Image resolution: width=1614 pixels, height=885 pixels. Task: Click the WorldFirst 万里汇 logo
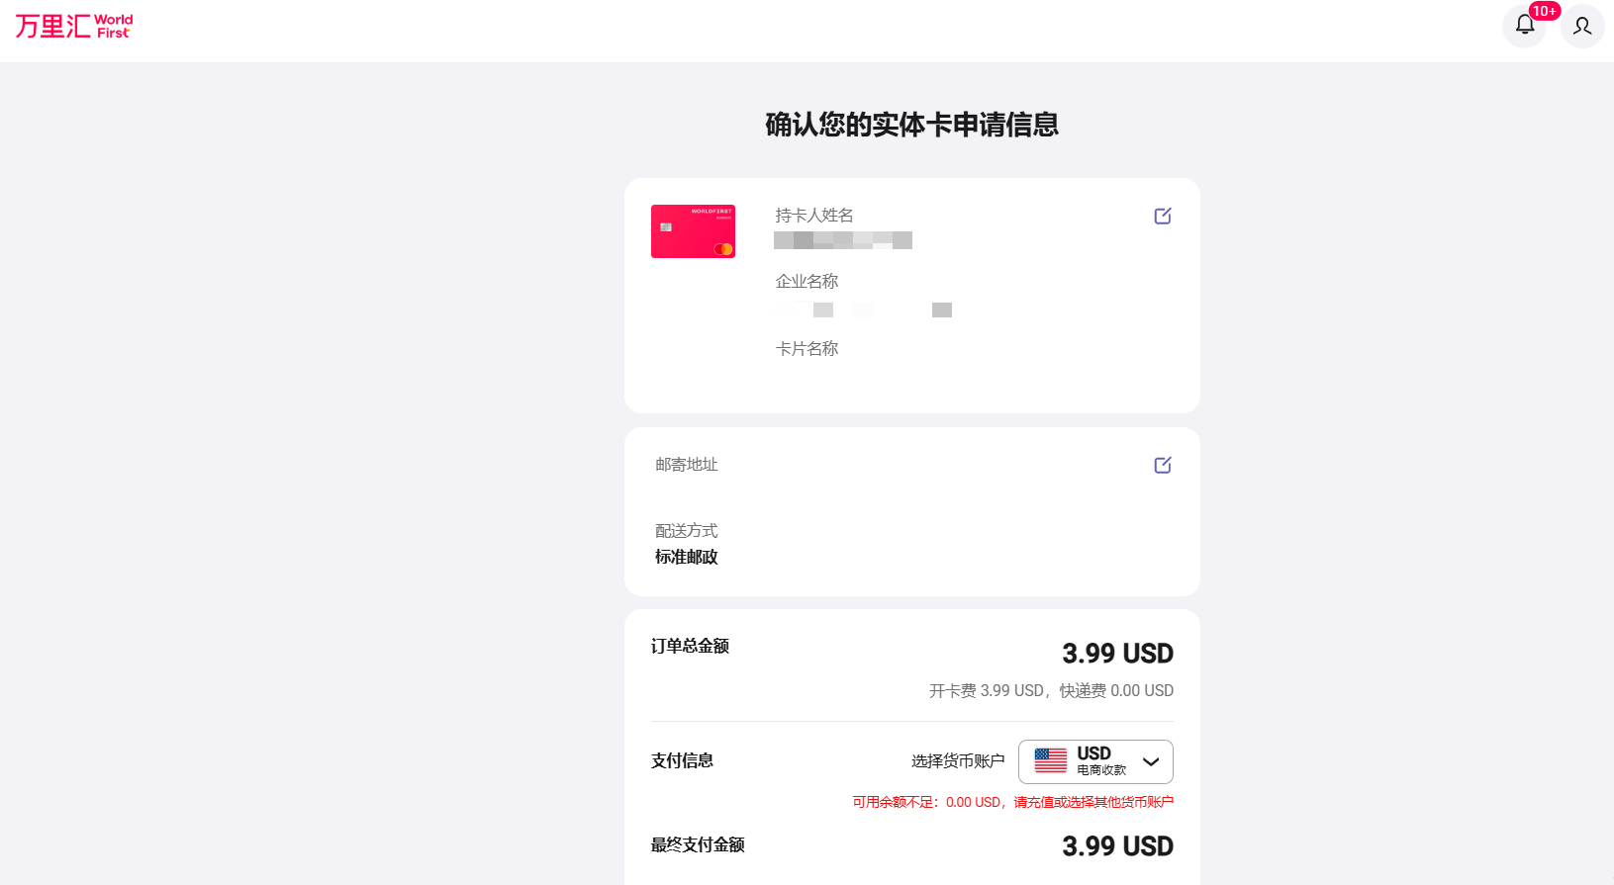[74, 26]
